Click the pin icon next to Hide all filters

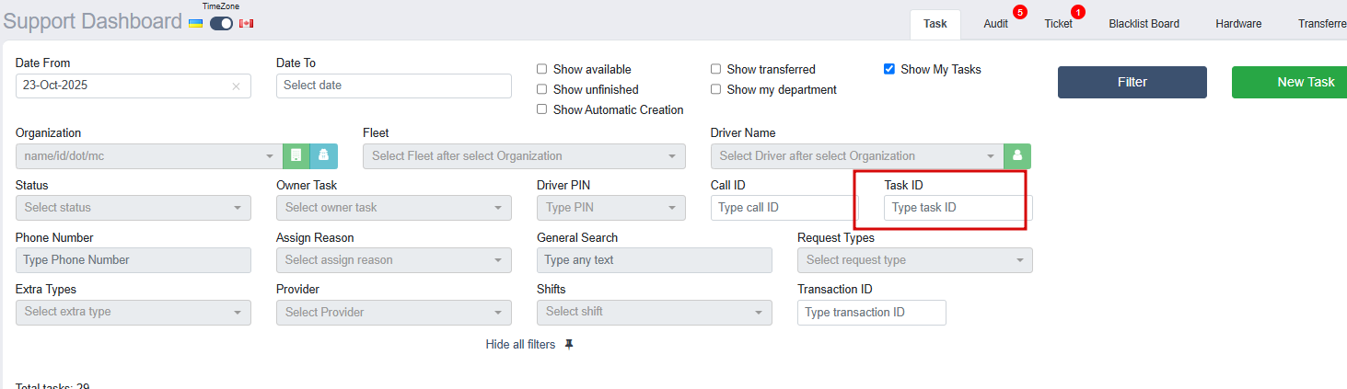click(x=569, y=345)
